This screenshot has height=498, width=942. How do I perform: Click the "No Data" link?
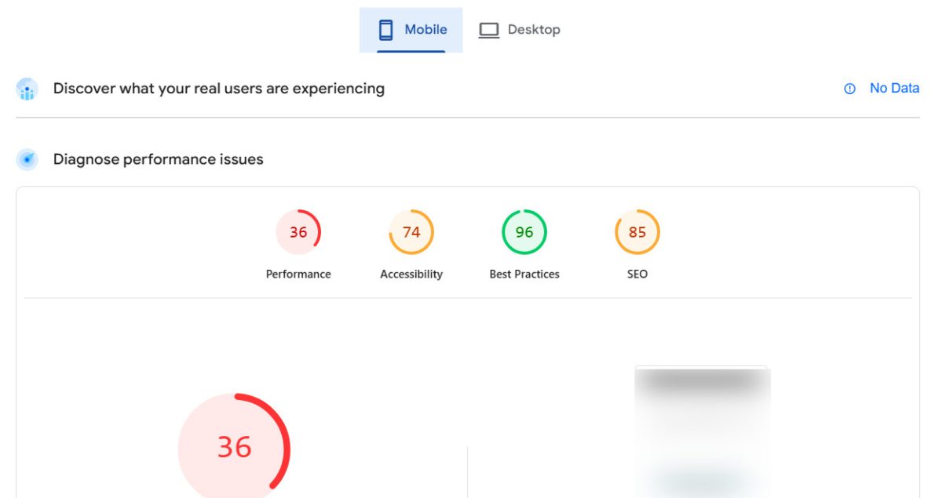[894, 88]
